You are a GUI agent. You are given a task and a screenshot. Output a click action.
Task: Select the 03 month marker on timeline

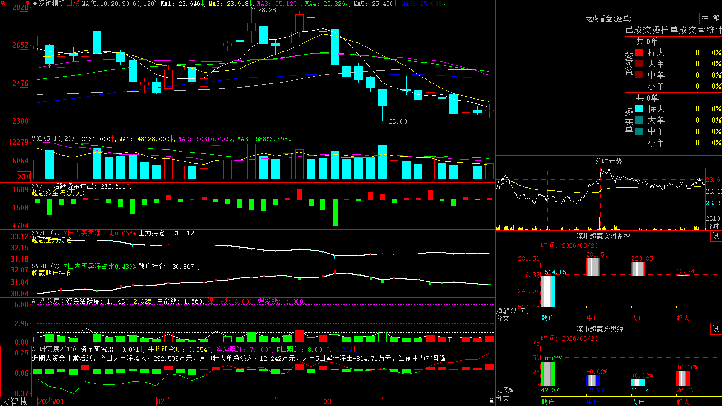pos(327,401)
